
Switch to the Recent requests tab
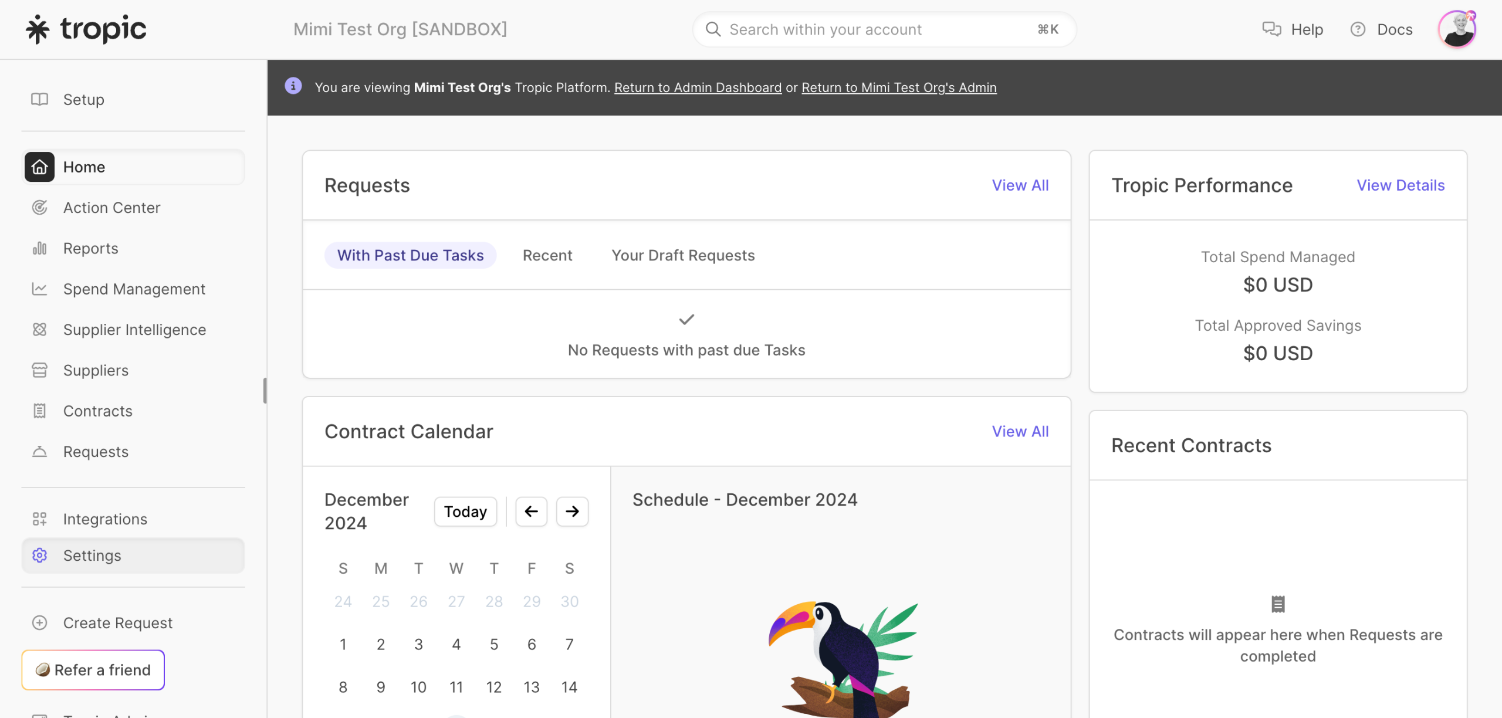[x=547, y=255]
